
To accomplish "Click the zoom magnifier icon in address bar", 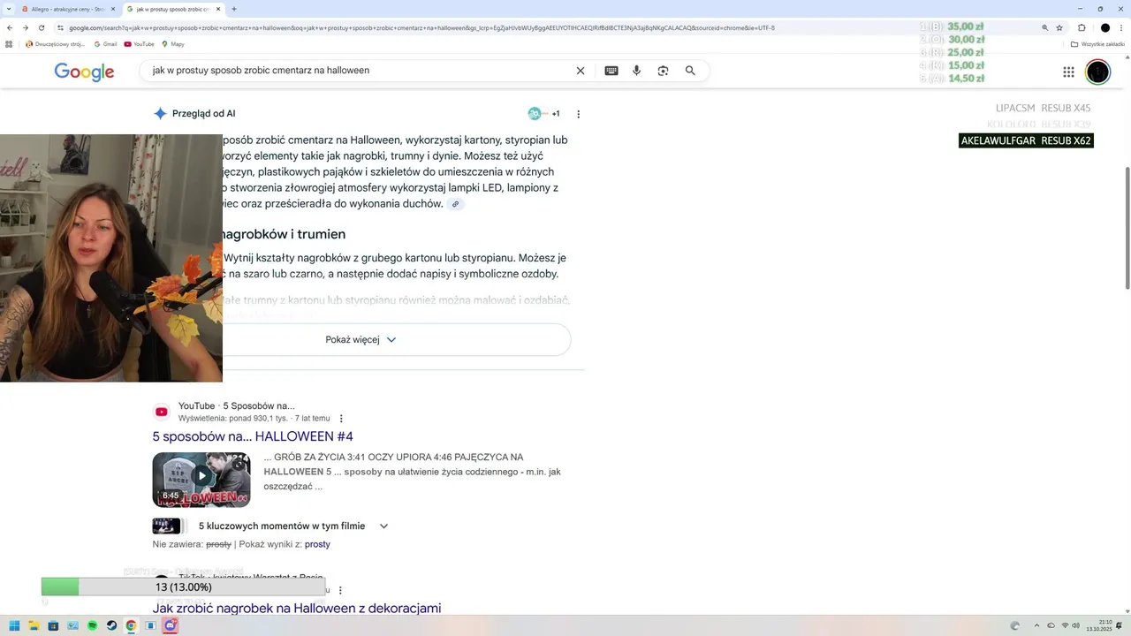I will 1045,27.
